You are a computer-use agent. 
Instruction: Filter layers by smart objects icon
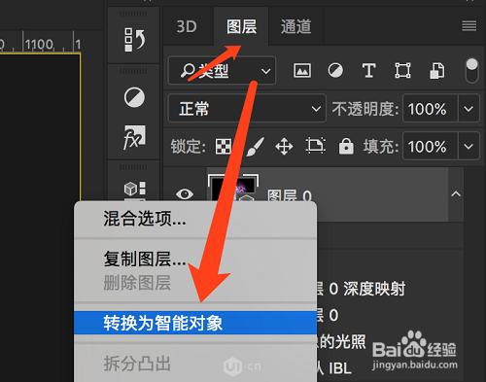click(436, 71)
